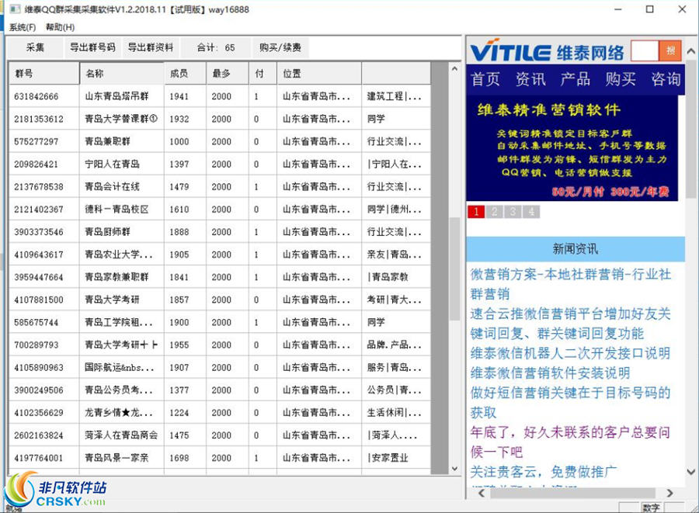Open the 系统(F) menu
Image resolution: width=699 pixels, height=513 pixels.
click(21, 26)
